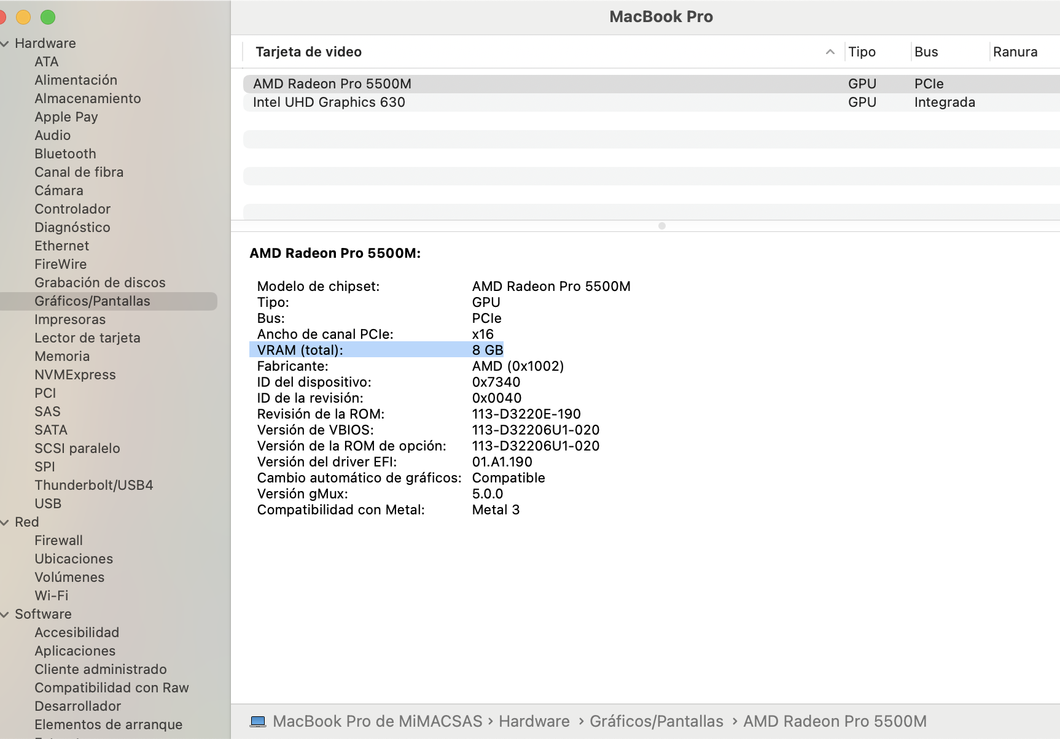Select Accesibilidad under Software
This screenshot has width=1060, height=739.
click(x=77, y=633)
